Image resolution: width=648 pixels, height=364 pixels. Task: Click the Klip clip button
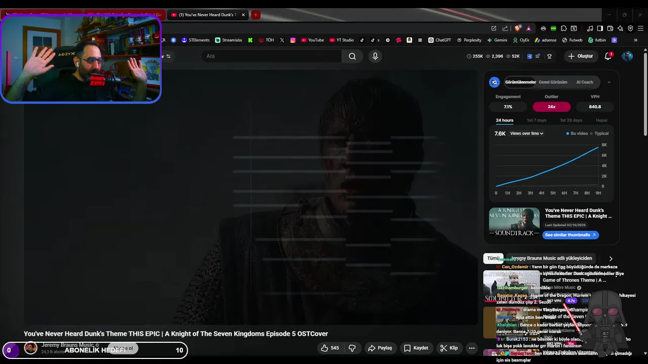[449, 348]
